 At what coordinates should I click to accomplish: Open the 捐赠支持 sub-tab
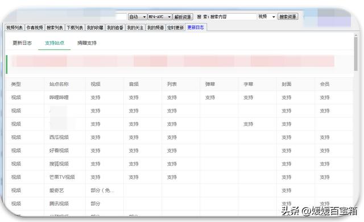pos(87,43)
